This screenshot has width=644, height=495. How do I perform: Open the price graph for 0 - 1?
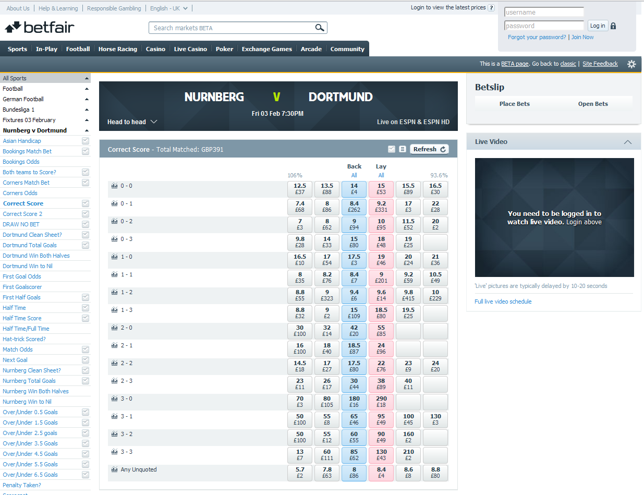coord(114,203)
